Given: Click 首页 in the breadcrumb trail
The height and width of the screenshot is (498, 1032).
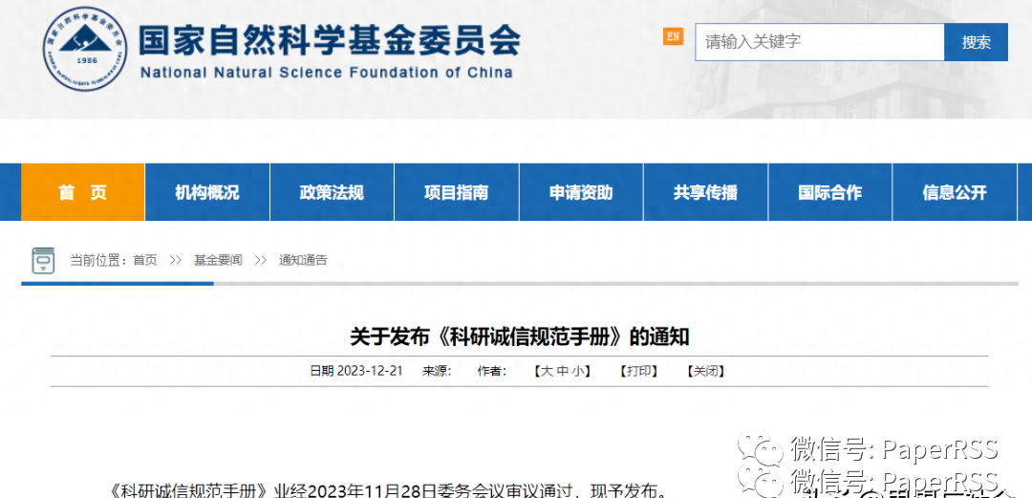Looking at the screenshot, I should pyautogui.click(x=145, y=260).
